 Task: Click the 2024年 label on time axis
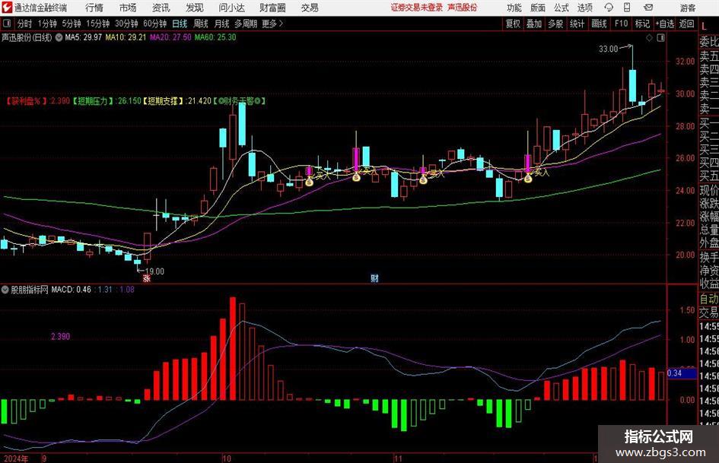coord(15,458)
